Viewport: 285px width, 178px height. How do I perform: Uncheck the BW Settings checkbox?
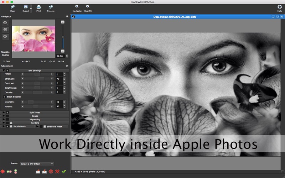point(7,70)
